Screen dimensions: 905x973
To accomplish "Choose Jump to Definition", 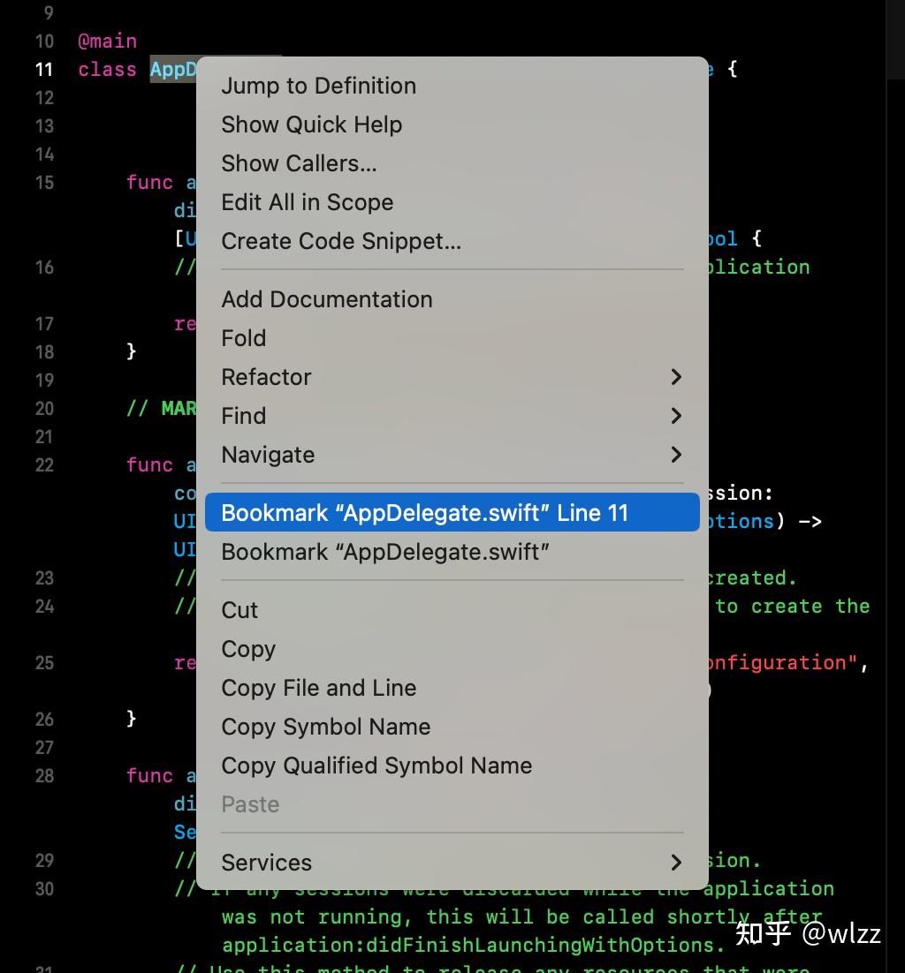I will (x=318, y=86).
